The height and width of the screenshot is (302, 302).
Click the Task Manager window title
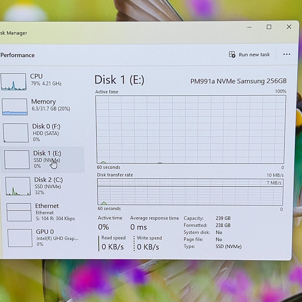coord(14,33)
